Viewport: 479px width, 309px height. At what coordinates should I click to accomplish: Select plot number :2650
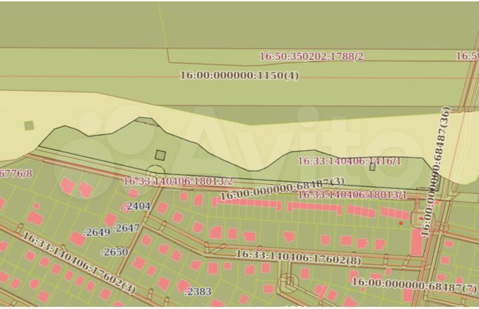[114, 252]
